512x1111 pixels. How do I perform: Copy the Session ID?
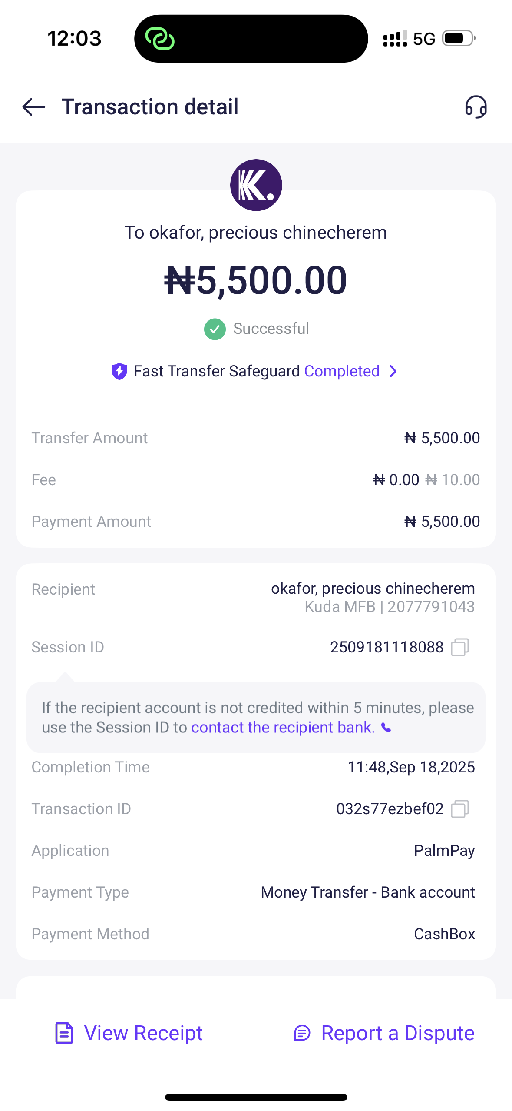click(x=460, y=647)
